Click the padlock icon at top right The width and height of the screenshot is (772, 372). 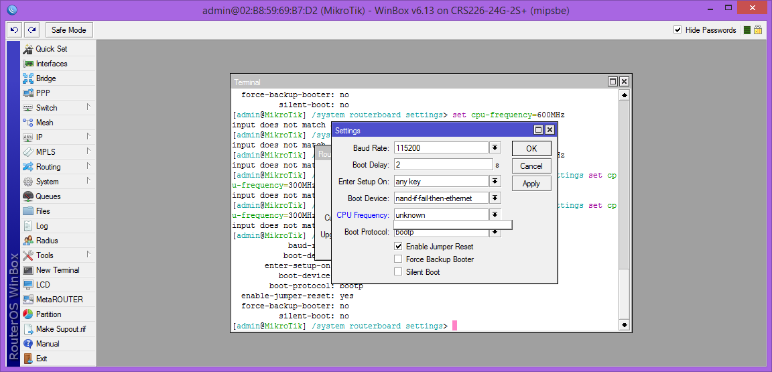tap(758, 30)
